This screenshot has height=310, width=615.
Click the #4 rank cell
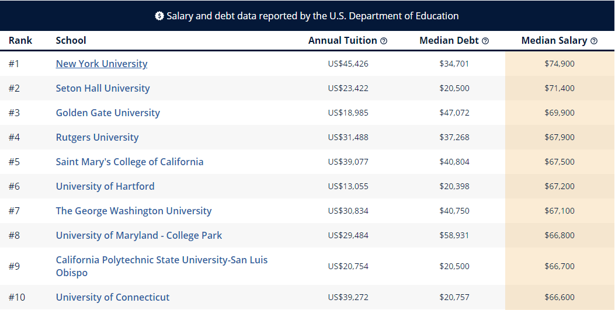click(x=14, y=137)
